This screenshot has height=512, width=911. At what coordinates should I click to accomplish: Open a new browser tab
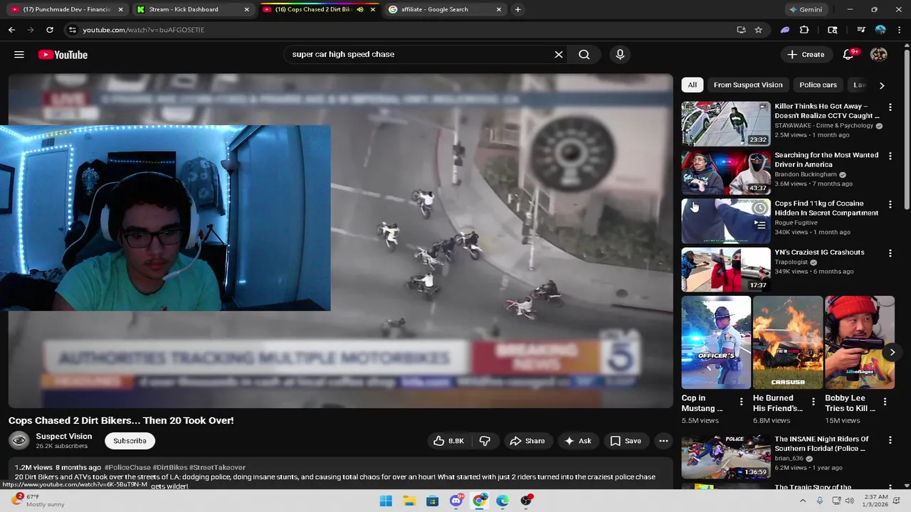(x=517, y=9)
